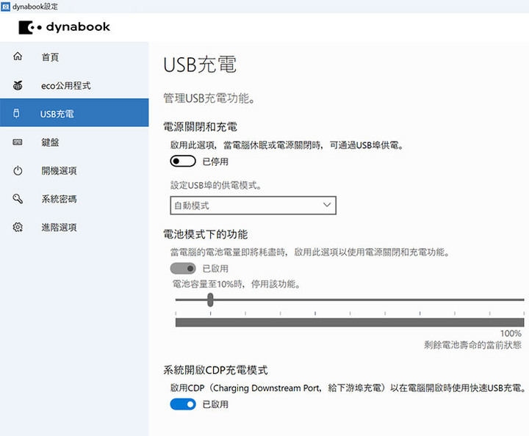This screenshot has width=529, height=436.
Task: Click the 當電腦的電池電量即將耗盡時 description
Action: (x=310, y=252)
